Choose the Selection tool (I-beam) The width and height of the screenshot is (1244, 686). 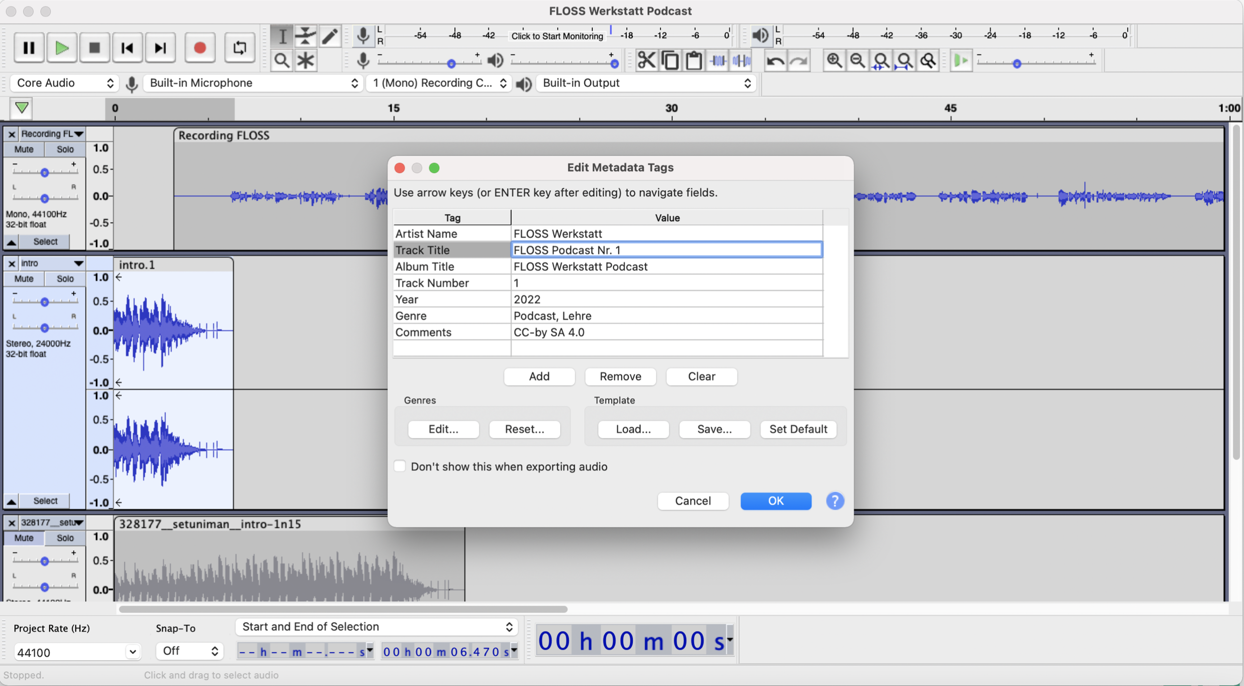[282, 36]
